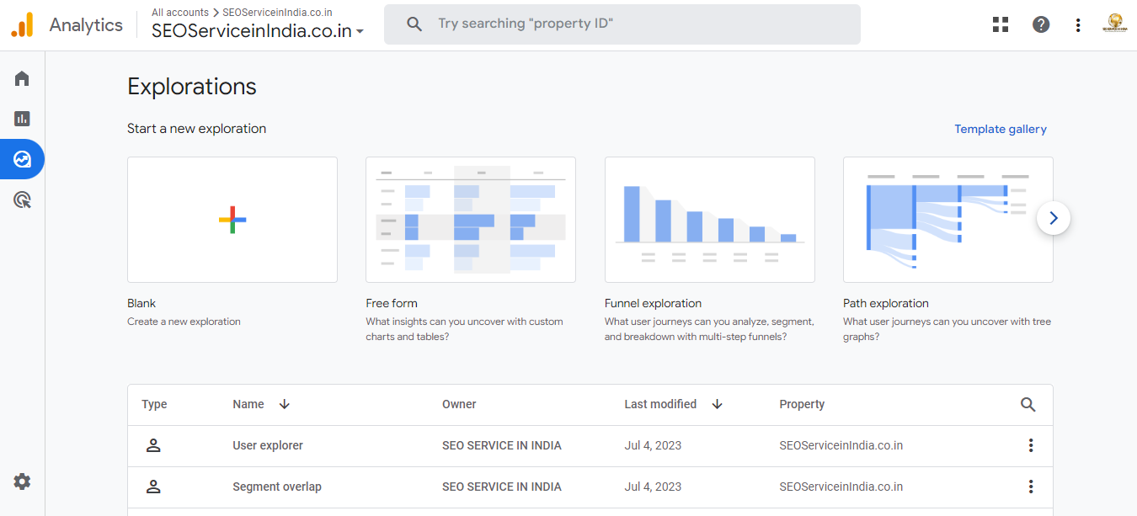The width and height of the screenshot is (1137, 516).
Task: Open more options for Segment overlap row
Action: pos(1030,487)
